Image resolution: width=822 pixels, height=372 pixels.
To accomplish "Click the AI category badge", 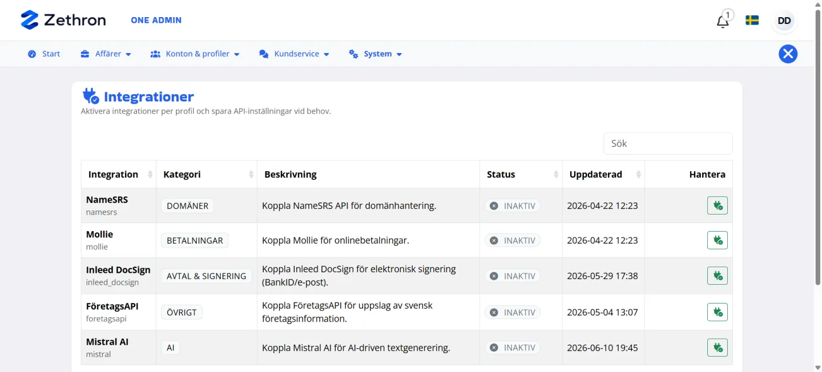I will 170,347.
